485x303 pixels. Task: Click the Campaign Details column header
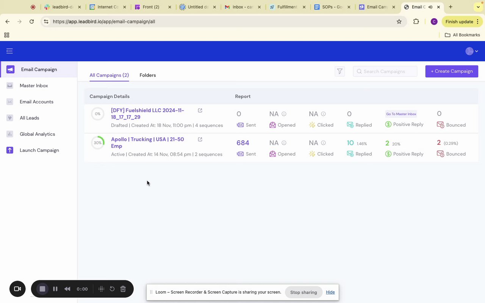(110, 96)
